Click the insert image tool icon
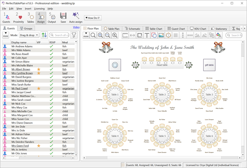 tap(161, 35)
